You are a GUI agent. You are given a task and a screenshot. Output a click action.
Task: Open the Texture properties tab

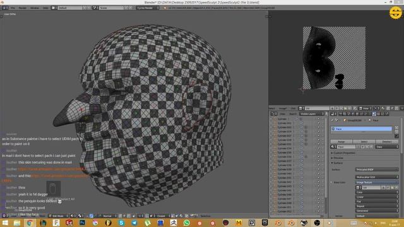[378, 113]
